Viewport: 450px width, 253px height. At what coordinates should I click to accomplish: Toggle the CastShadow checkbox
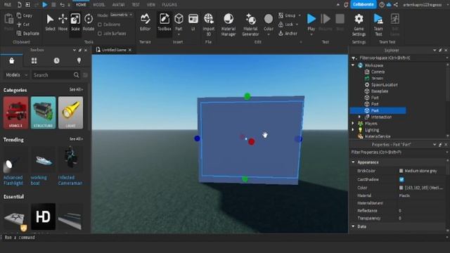click(x=401, y=180)
